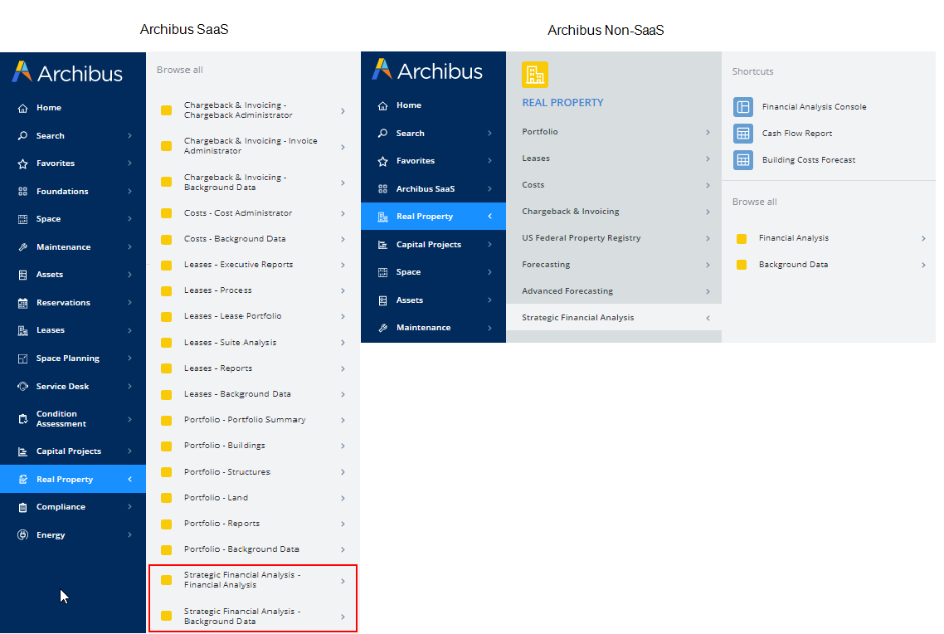Collapse Strategic Financial Analysis arrow in Non-SaaS menu
The height and width of the screenshot is (634, 944).
click(x=708, y=318)
